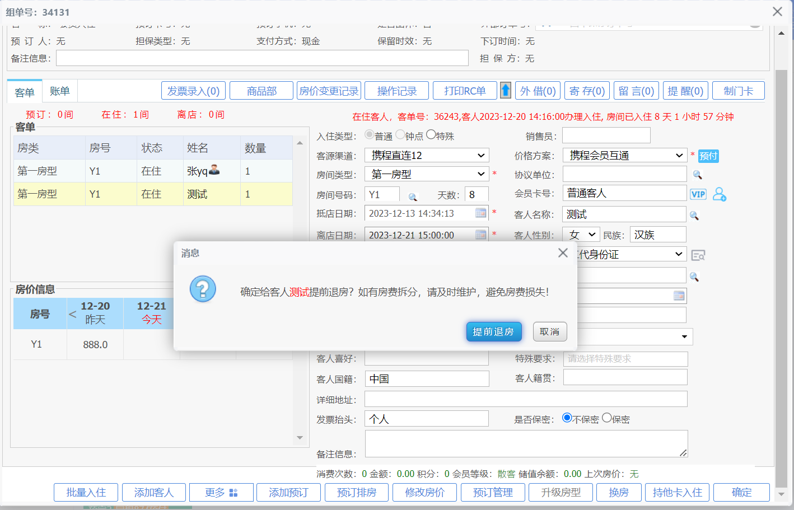Click the 寄 存(0) button

tap(587, 91)
